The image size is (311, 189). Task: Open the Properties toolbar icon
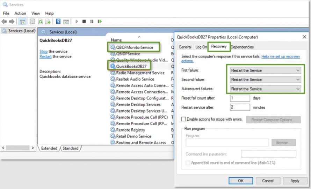[x=32, y=21]
